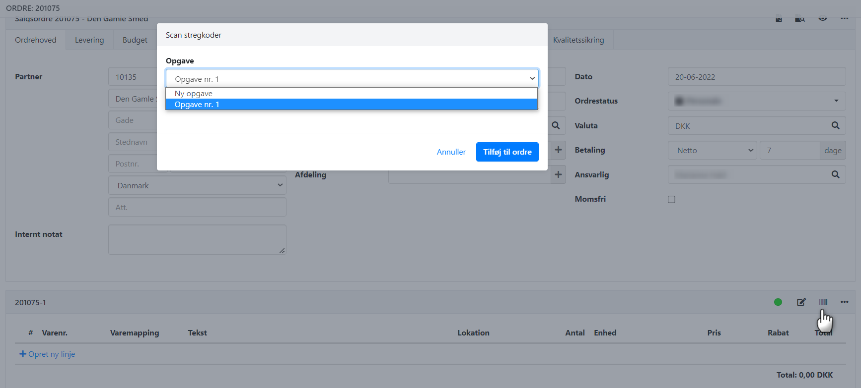This screenshot has width=861, height=388.
Task: Click the green status dot on task 201075-1
Action: tap(778, 302)
